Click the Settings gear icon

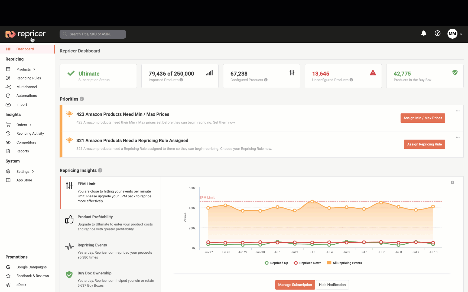(x=8, y=171)
